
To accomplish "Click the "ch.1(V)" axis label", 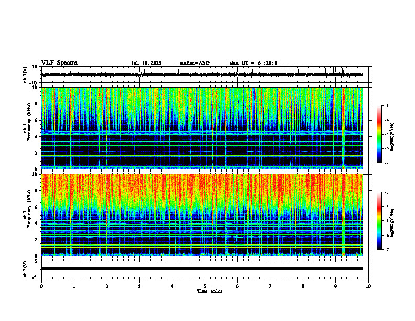I will 25,74.
